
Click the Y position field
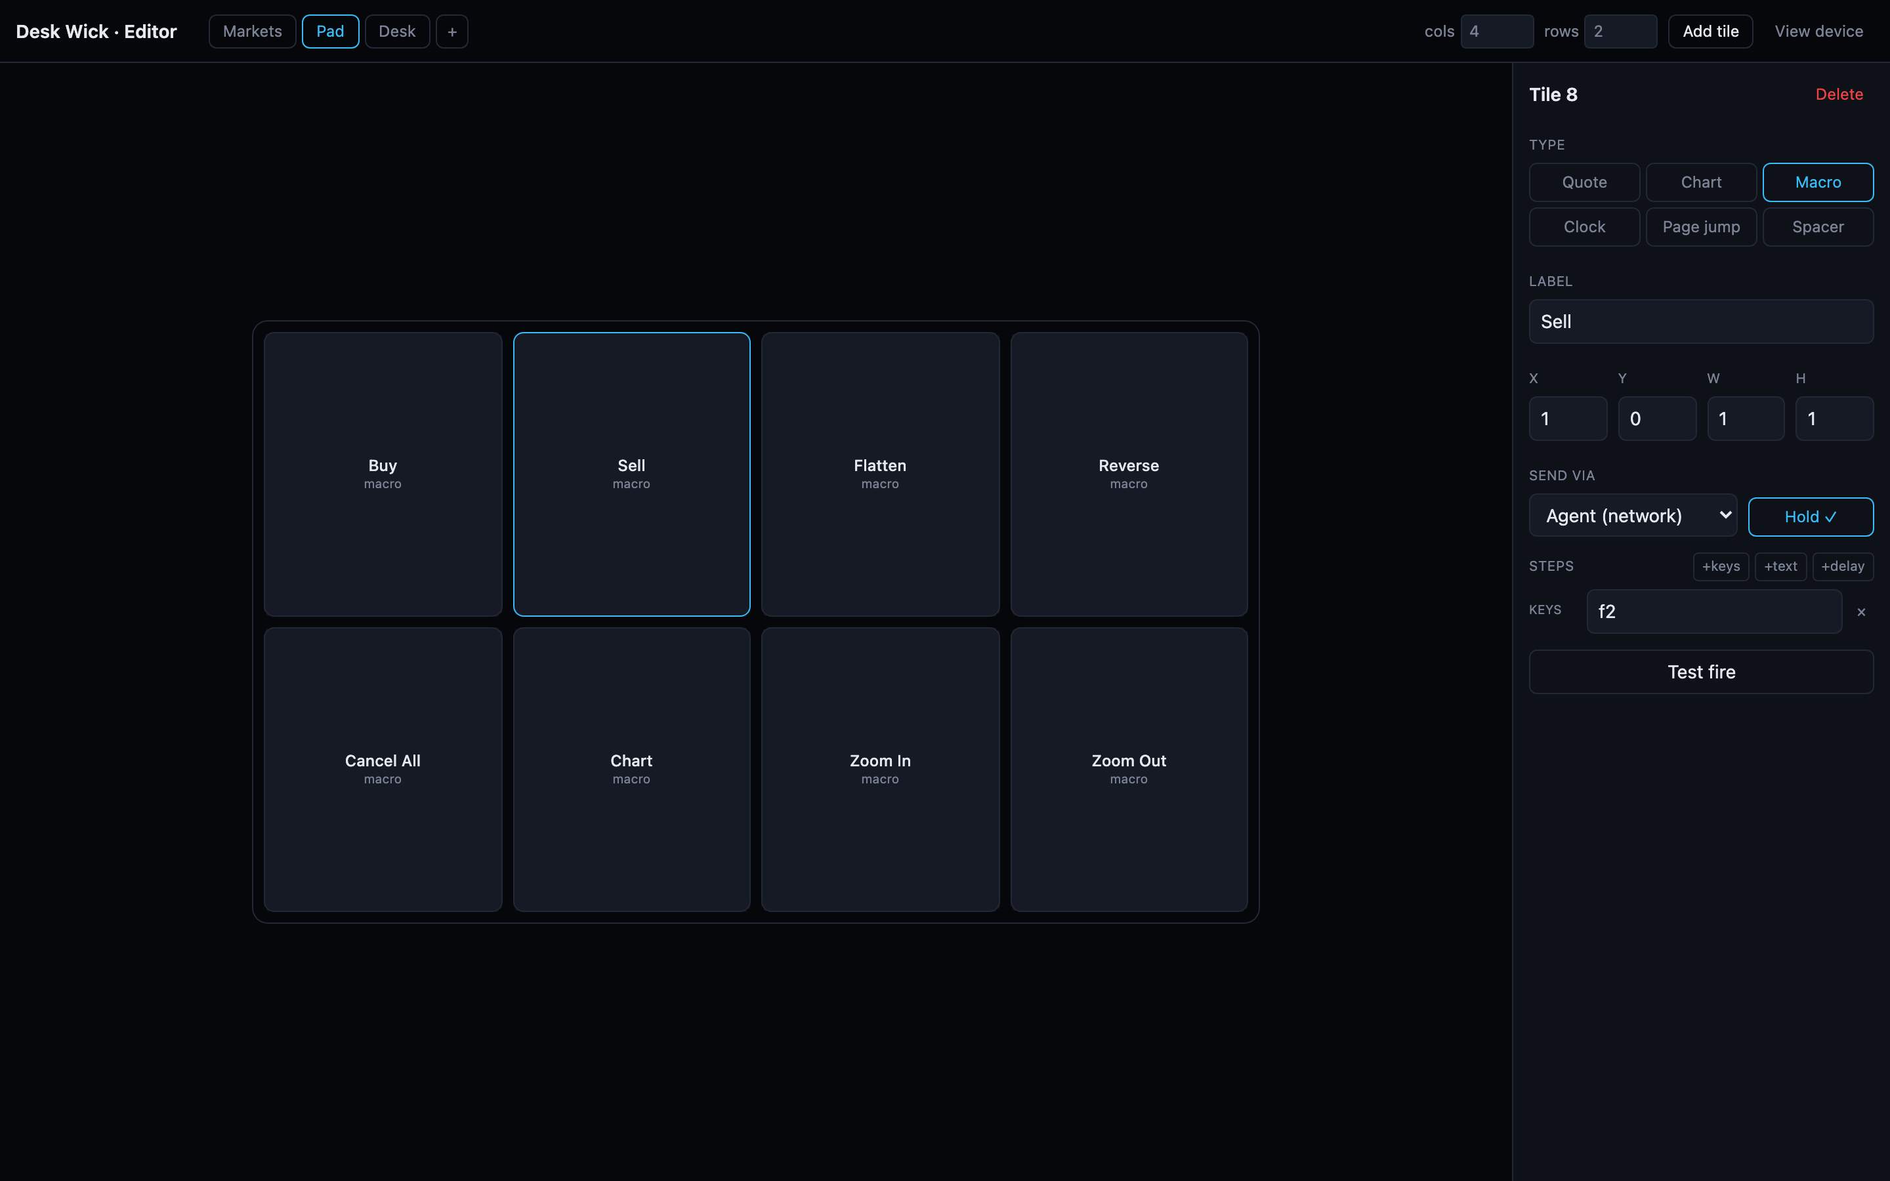click(x=1656, y=419)
